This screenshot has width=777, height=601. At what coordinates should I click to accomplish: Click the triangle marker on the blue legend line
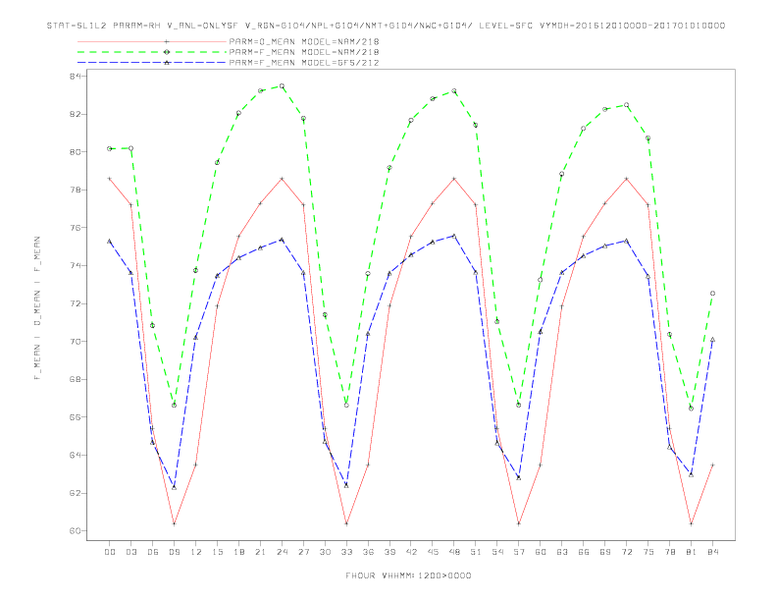(167, 63)
